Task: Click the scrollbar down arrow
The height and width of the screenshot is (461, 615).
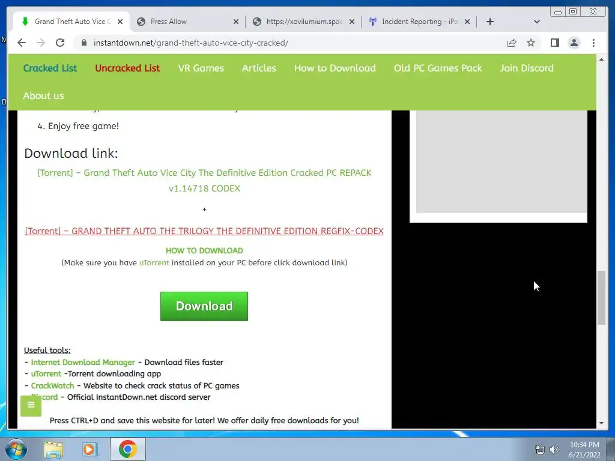Action: coord(601,423)
